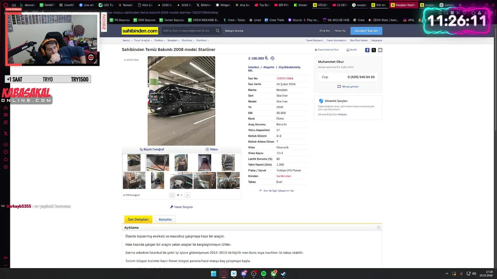This screenshot has width=497, height=279.
Task: Click the search magnifier icon in search box
Action: click(217, 31)
